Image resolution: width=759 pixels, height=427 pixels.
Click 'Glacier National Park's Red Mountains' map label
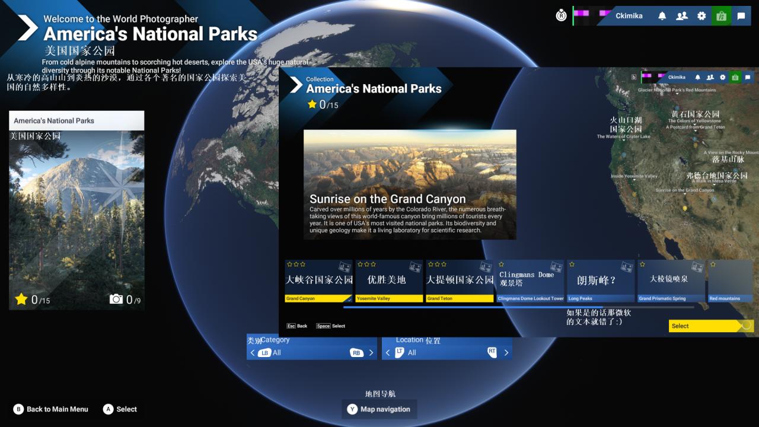click(x=677, y=90)
